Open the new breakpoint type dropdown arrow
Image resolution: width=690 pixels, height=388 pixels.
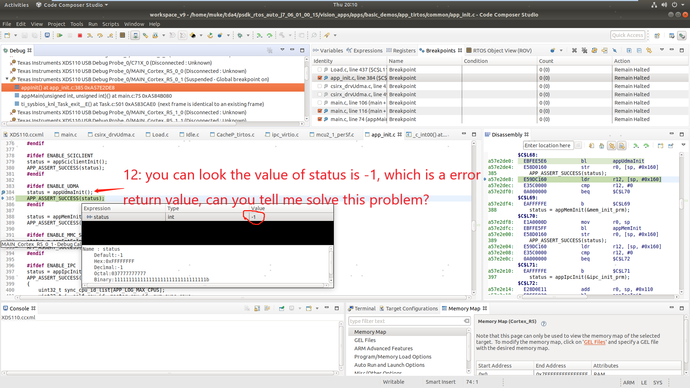561,50
